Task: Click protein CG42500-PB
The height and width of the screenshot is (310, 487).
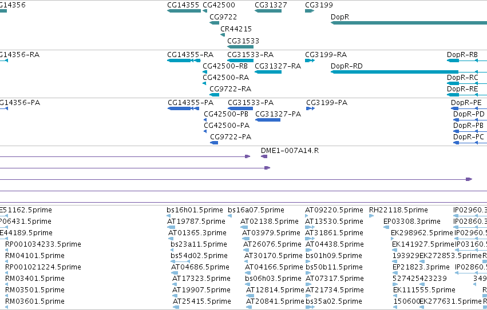Action: tap(205, 120)
